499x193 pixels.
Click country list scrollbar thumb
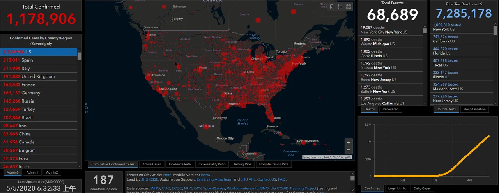[x=80, y=56]
